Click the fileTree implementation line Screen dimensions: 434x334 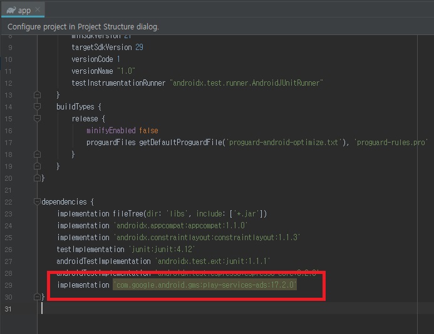coord(162,214)
